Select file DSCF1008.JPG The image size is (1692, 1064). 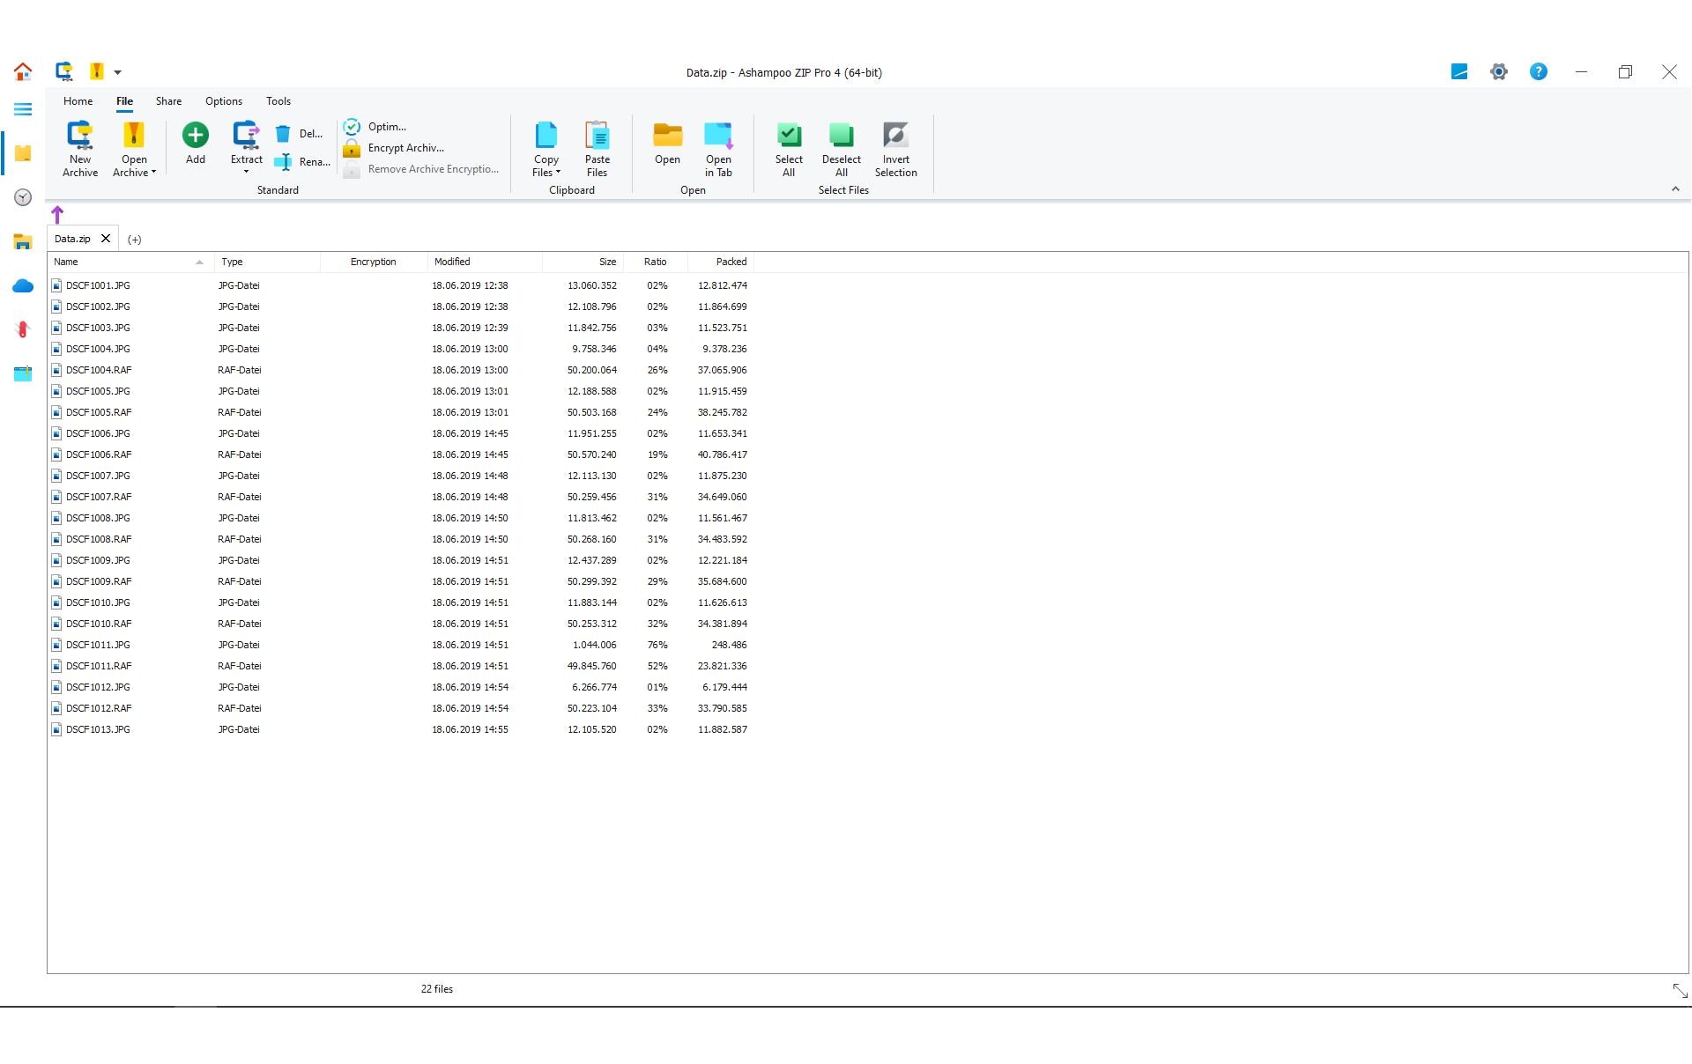point(98,518)
